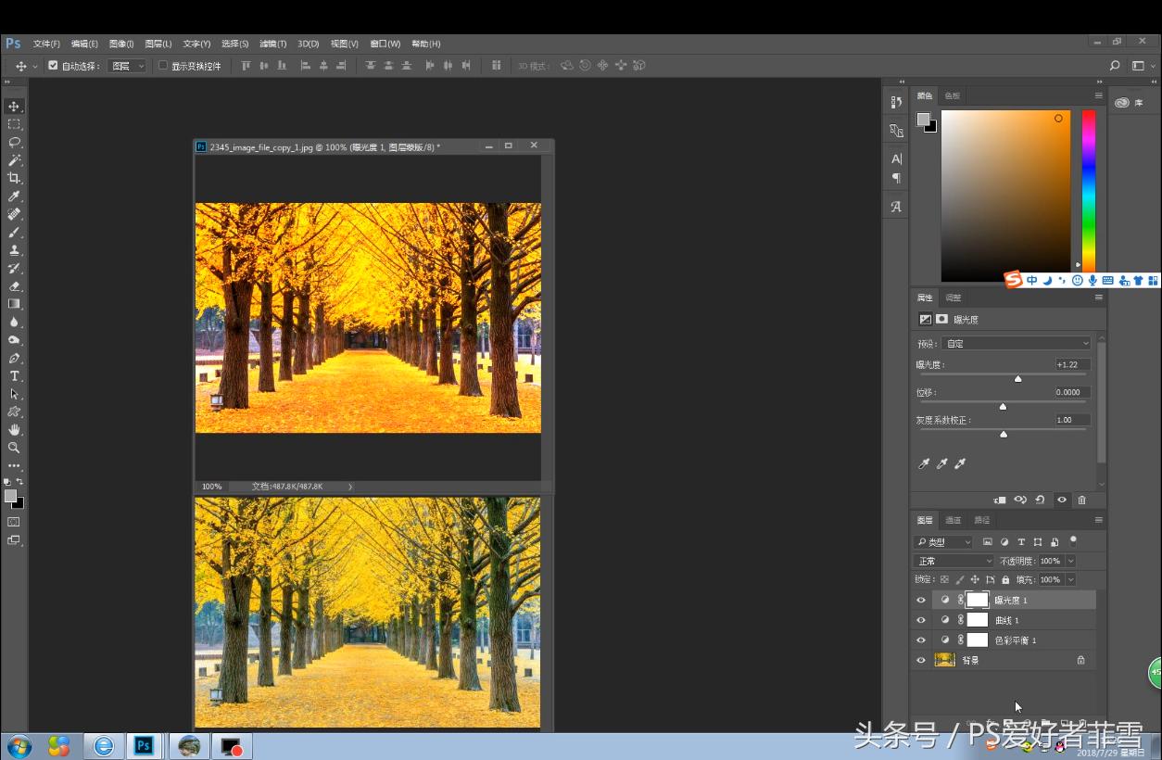Image resolution: width=1162 pixels, height=760 pixels.
Task: Switch to the 调整 tab
Action: (x=954, y=298)
